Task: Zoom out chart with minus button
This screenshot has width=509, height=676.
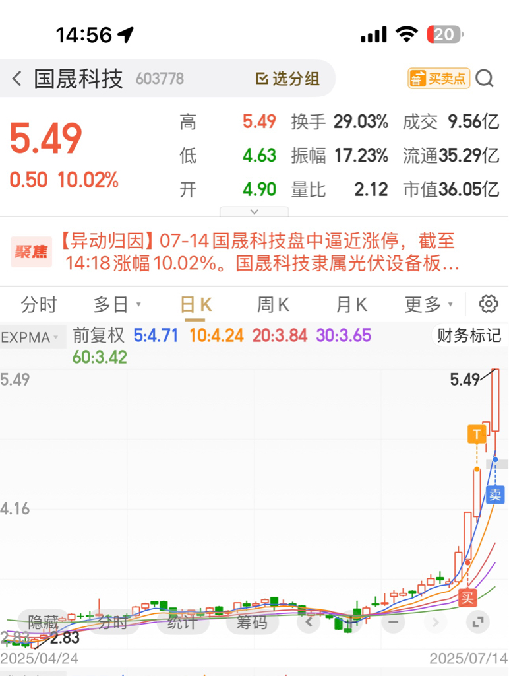Action: pyautogui.click(x=393, y=622)
